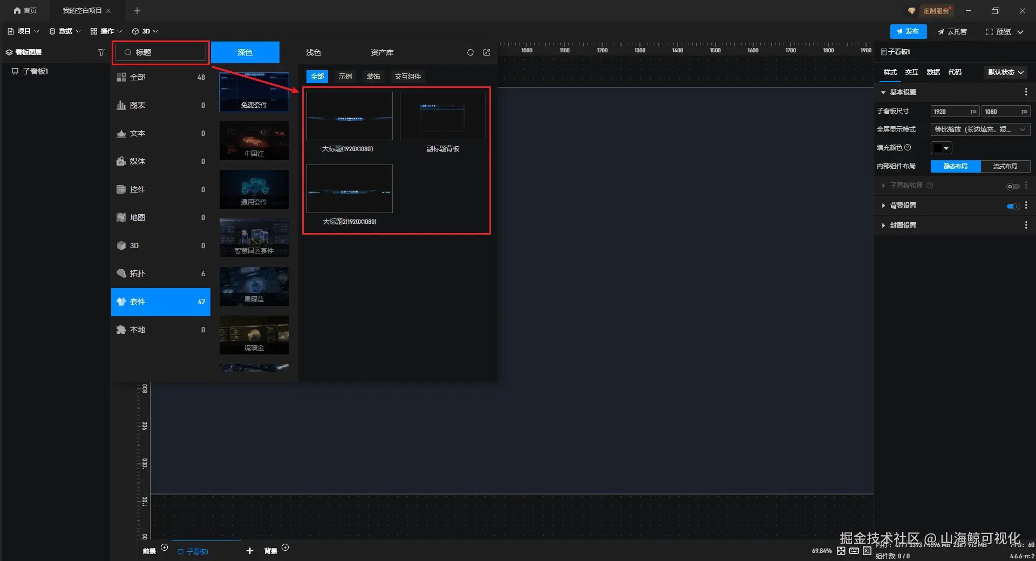Open the 填充颜色 color picker swatch
Screen dimensions: 1036x561
click(x=941, y=148)
